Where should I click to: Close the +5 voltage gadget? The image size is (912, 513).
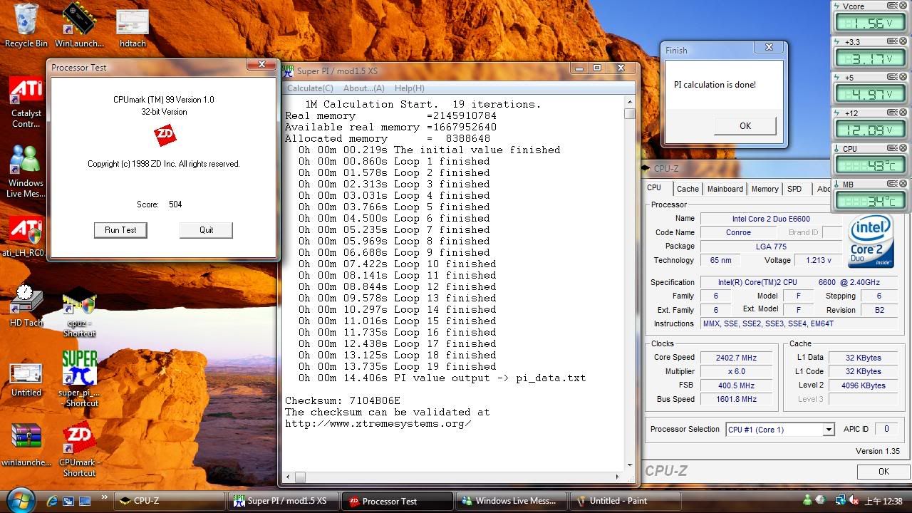903,78
